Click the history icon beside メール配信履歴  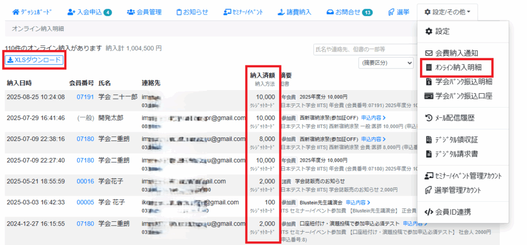pos(428,118)
